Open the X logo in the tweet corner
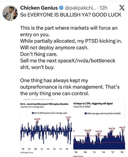Viewport: 128px width, 157px height. pos(122,8)
